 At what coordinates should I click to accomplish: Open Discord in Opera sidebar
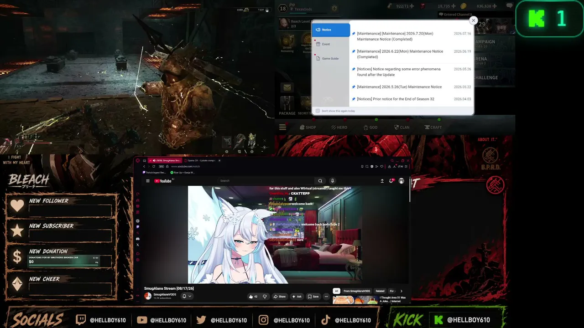click(x=138, y=239)
